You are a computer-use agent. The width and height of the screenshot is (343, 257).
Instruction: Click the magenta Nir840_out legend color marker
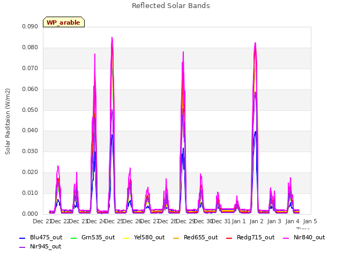(x=286, y=238)
